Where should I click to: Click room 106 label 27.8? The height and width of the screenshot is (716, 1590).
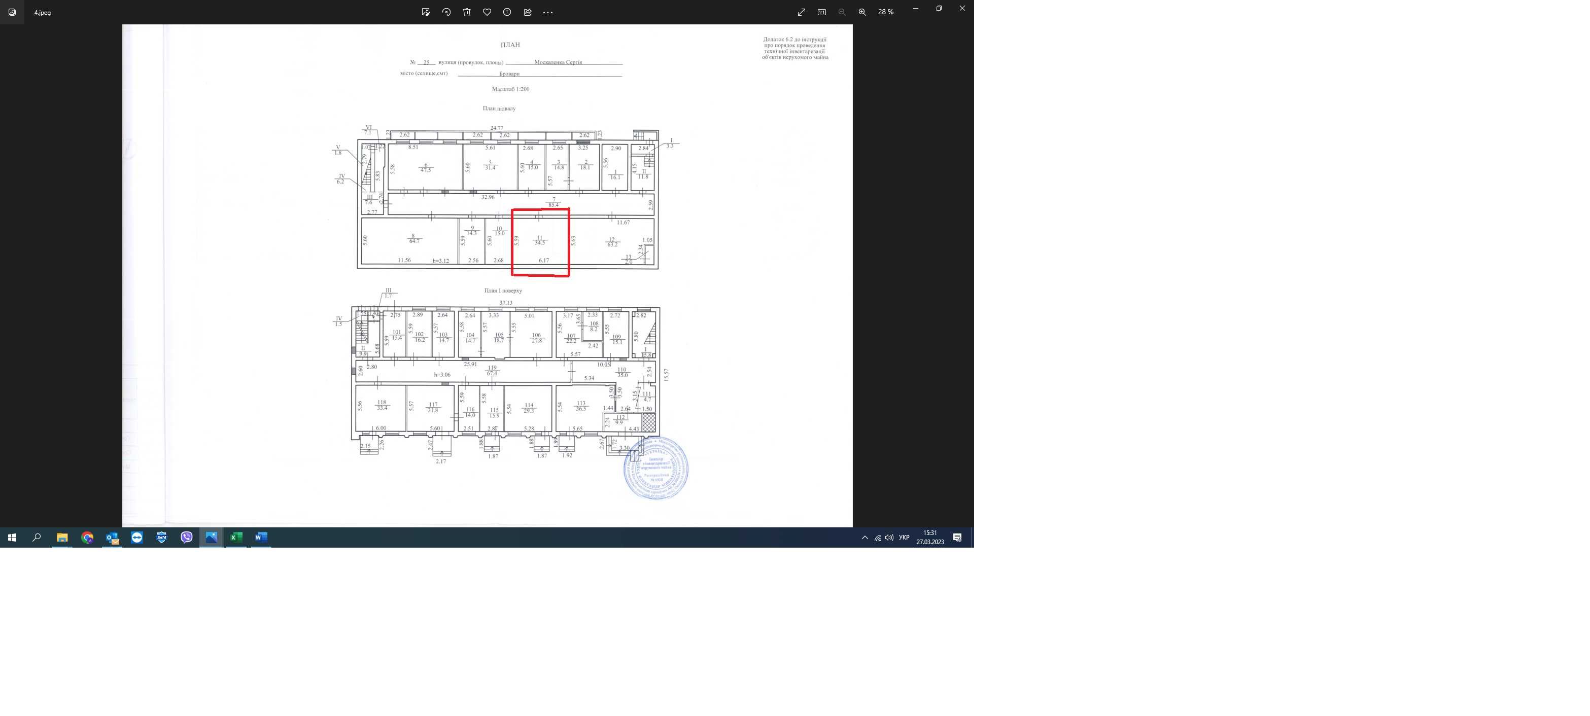click(537, 341)
